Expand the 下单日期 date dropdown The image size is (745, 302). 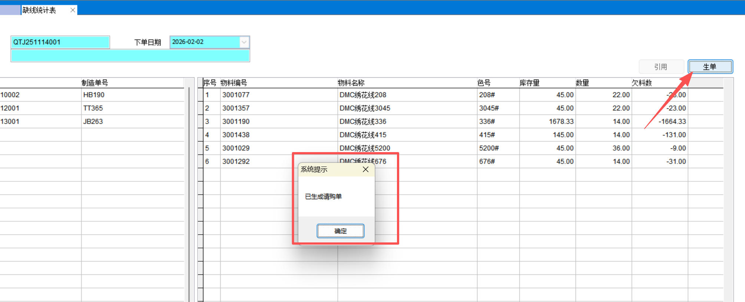click(244, 42)
